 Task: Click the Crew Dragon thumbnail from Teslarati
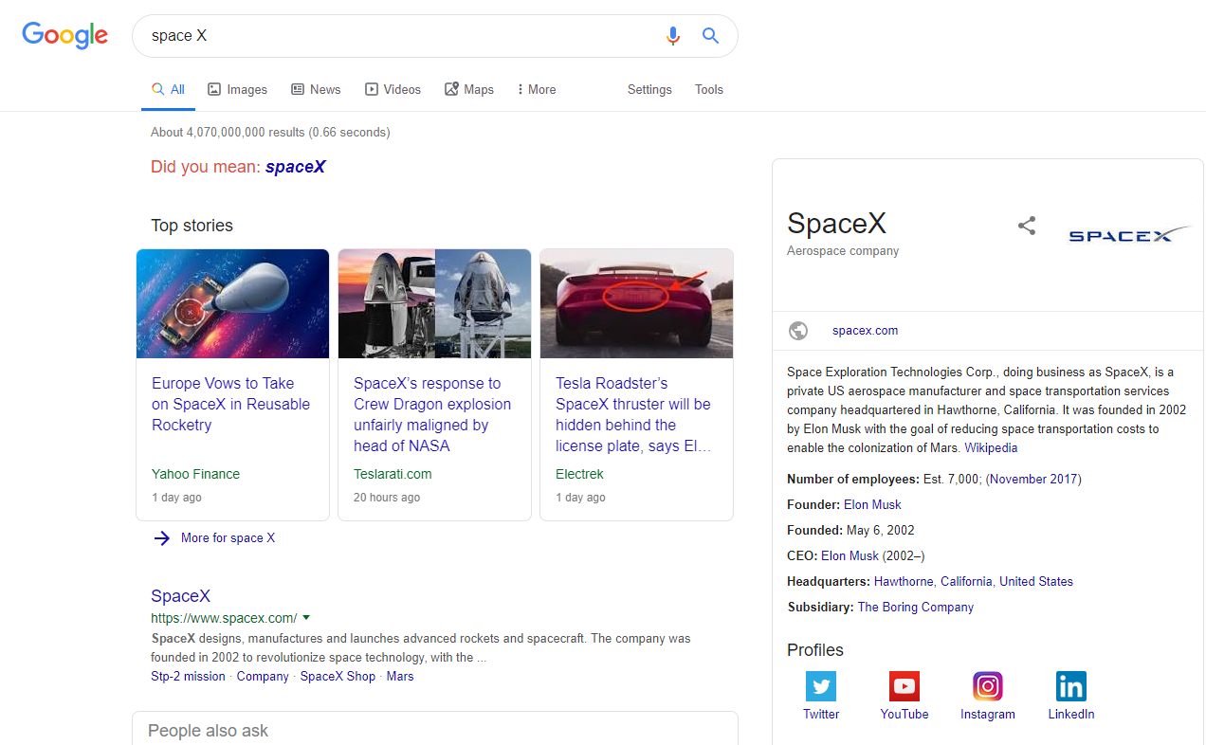coord(434,303)
